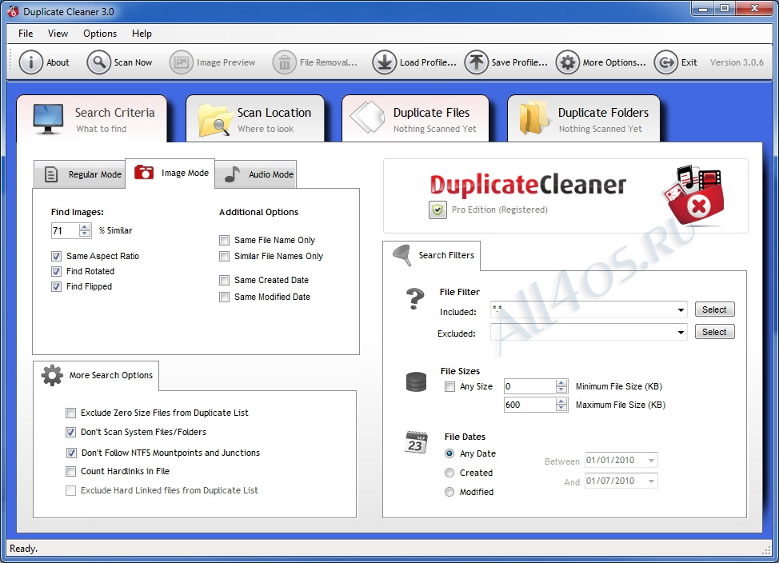Image resolution: width=779 pixels, height=563 pixels.
Task: Open the View menu
Action: [x=58, y=34]
